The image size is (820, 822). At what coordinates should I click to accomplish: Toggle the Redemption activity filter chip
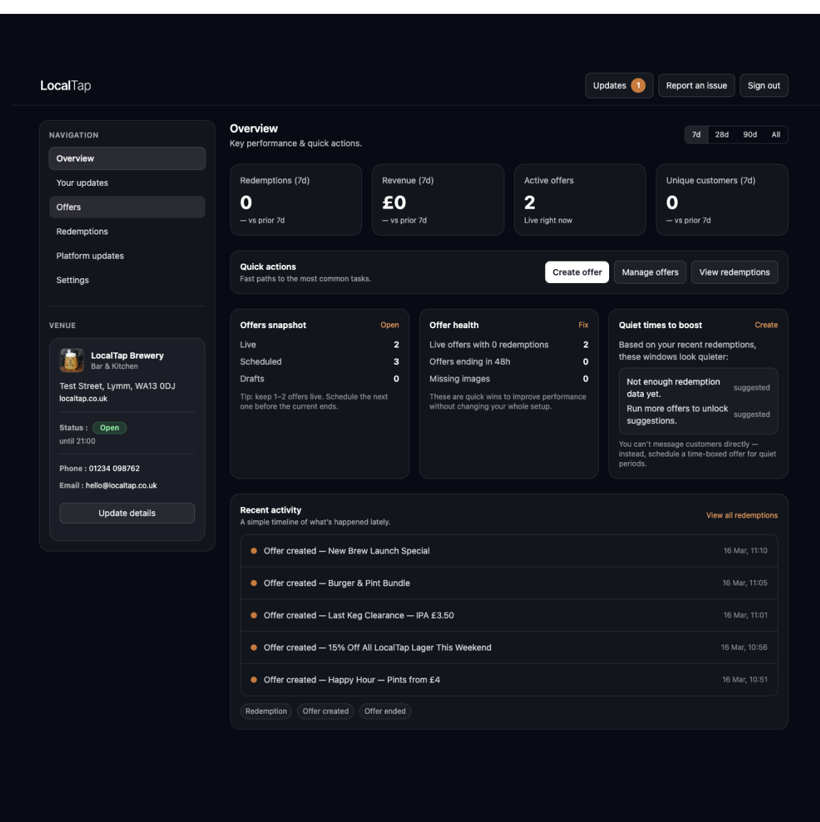[266, 711]
